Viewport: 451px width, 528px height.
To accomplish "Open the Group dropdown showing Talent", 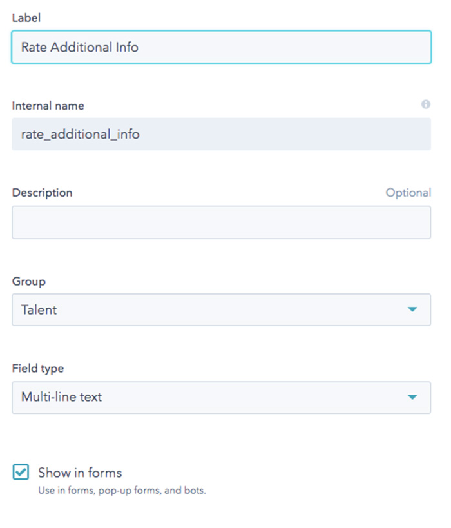I will coord(222,310).
